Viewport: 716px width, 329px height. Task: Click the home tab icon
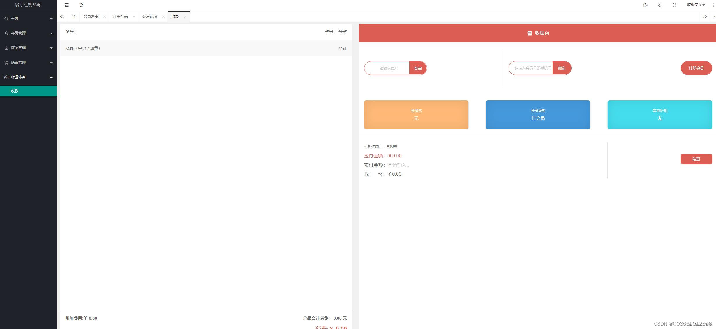pyautogui.click(x=73, y=17)
